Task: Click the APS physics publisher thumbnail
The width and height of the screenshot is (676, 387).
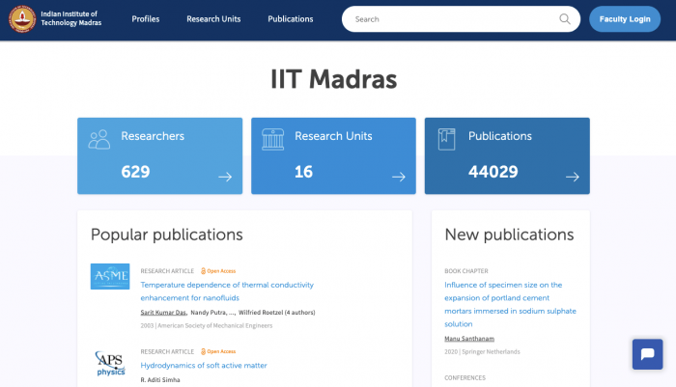Action: pos(110,363)
